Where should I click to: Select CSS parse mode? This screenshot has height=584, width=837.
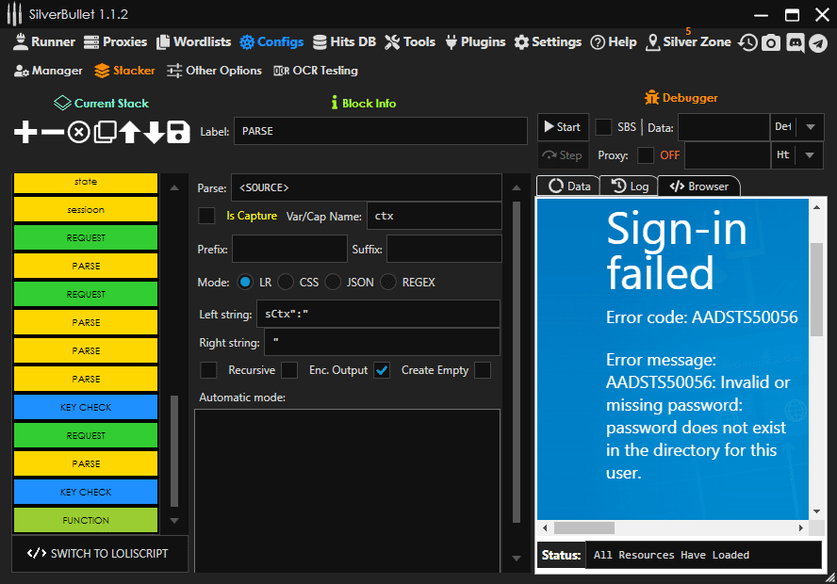pyautogui.click(x=286, y=282)
